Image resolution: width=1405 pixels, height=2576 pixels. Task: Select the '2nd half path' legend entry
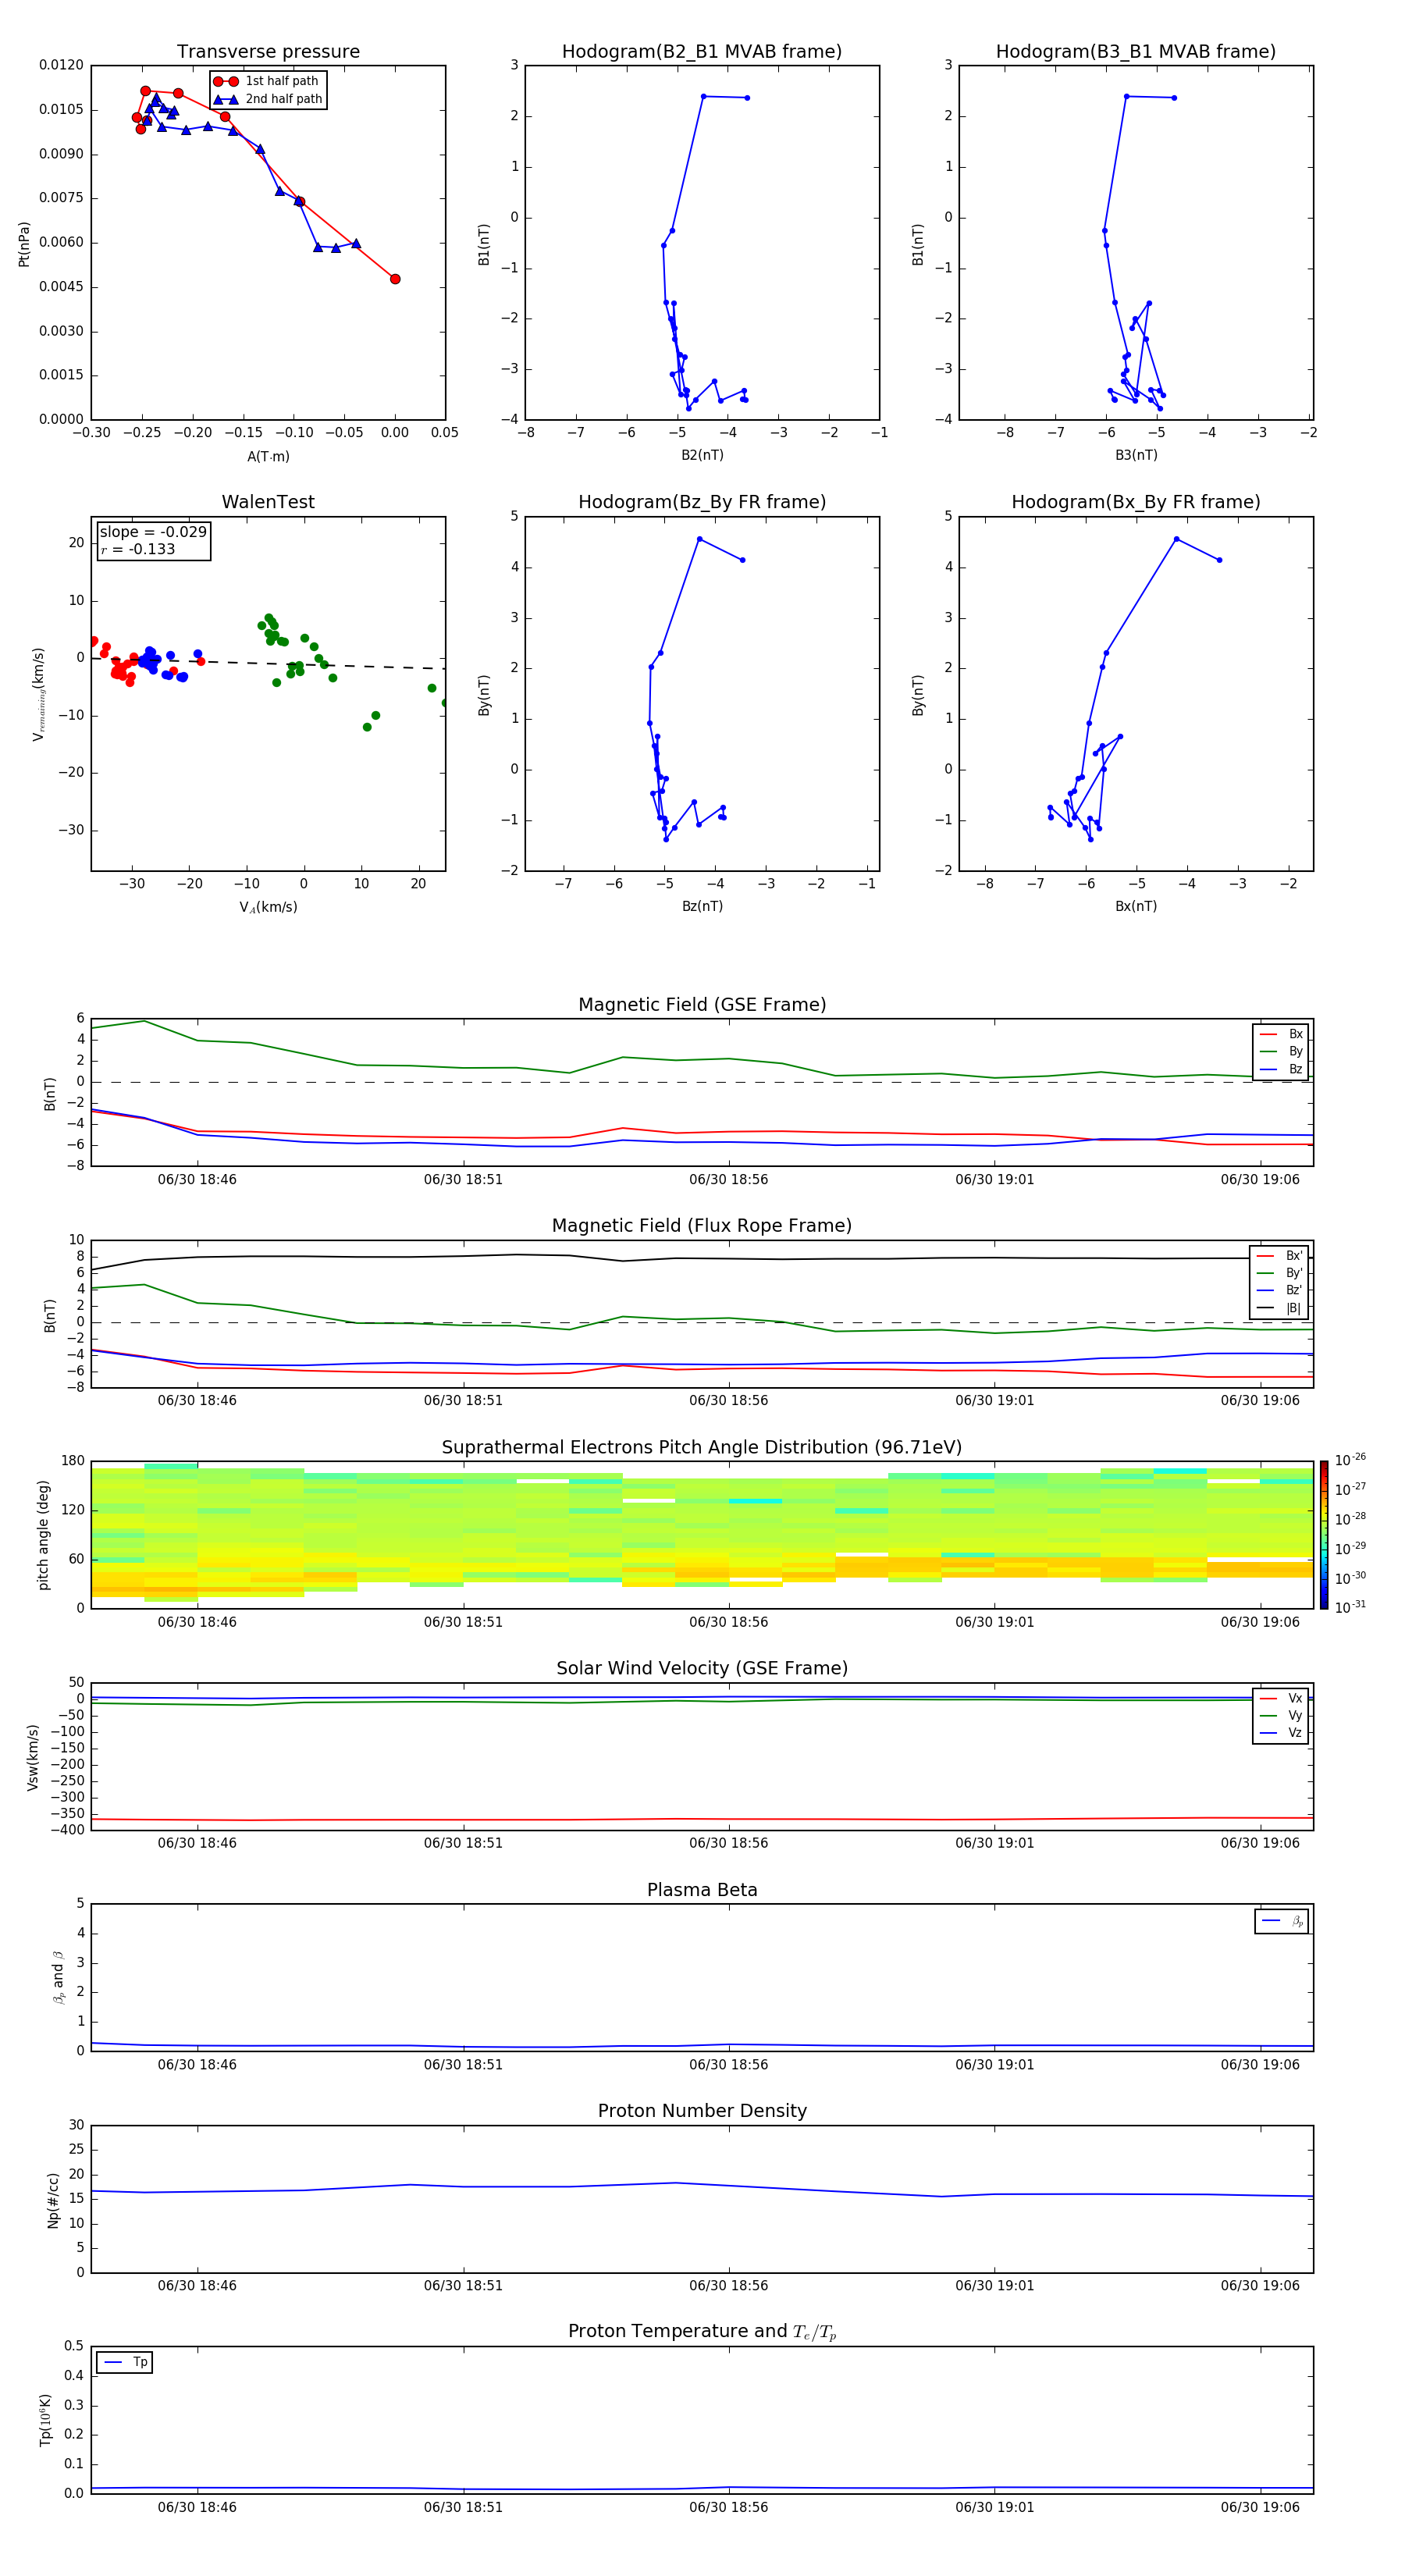(x=268, y=99)
